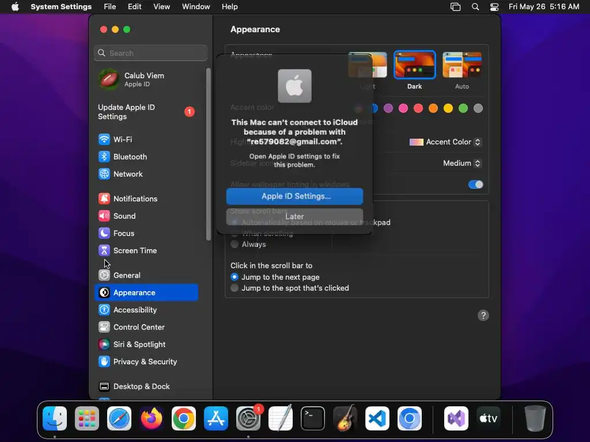Viewport: 590px width, 442px height.
Task: Click the help question mark button
Action: point(483,315)
